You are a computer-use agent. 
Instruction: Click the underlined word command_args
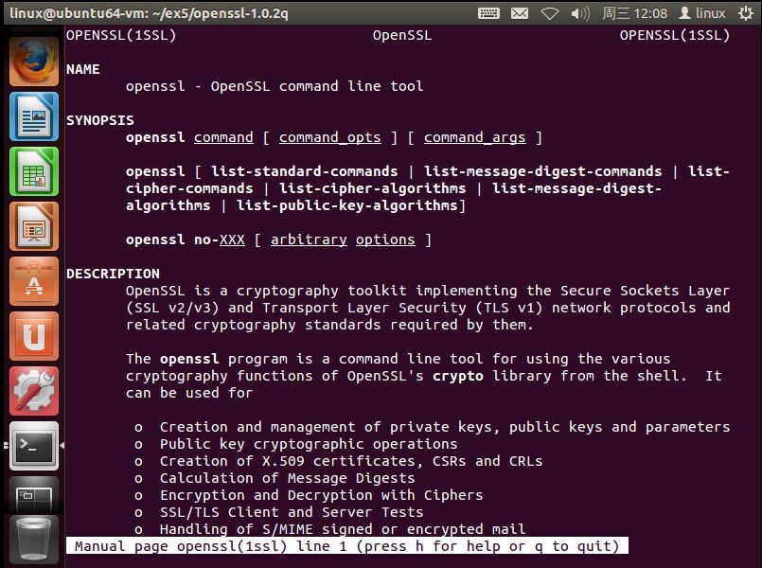click(x=475, y=137)
